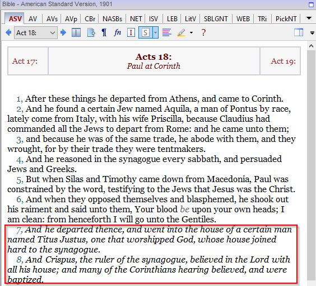Go to previous chapter link Act 17:
This screenshot has width=316, height=286.
point(25,61)
